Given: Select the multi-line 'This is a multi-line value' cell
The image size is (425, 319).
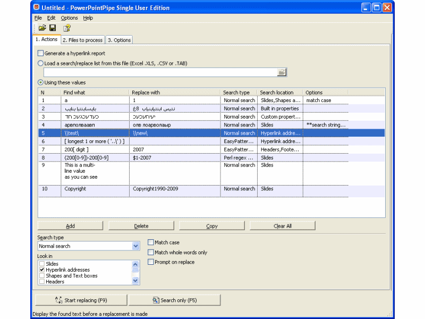Looking at the screenshot, I should tap(95, 173).
